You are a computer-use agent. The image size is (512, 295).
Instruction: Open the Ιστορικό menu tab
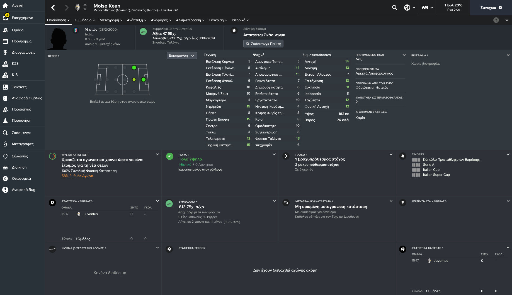pyautogui.click(x=240, y=20)
